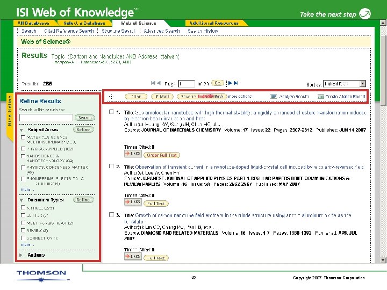
Task: Click Links button for result 3
Action: pyautogui.click(x=133, y=257)
